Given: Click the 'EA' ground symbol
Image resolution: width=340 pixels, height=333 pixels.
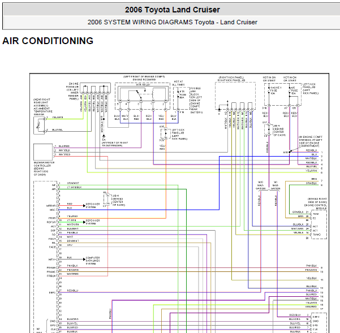Looking at the screenshot, I should pos(104,137).
